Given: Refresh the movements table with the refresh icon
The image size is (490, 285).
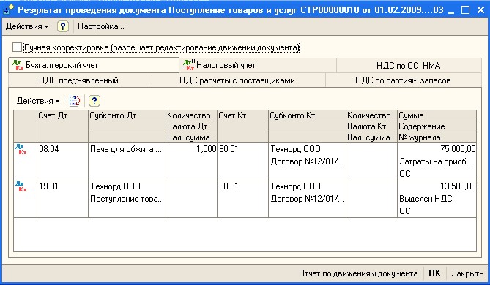Looking at the screenshot, I should point(75,101).
